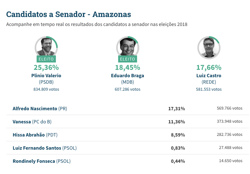The width and height of the screenshot is (250, 174).
Task: Select the Plinio Valerio name link
Action: [46, 76]
